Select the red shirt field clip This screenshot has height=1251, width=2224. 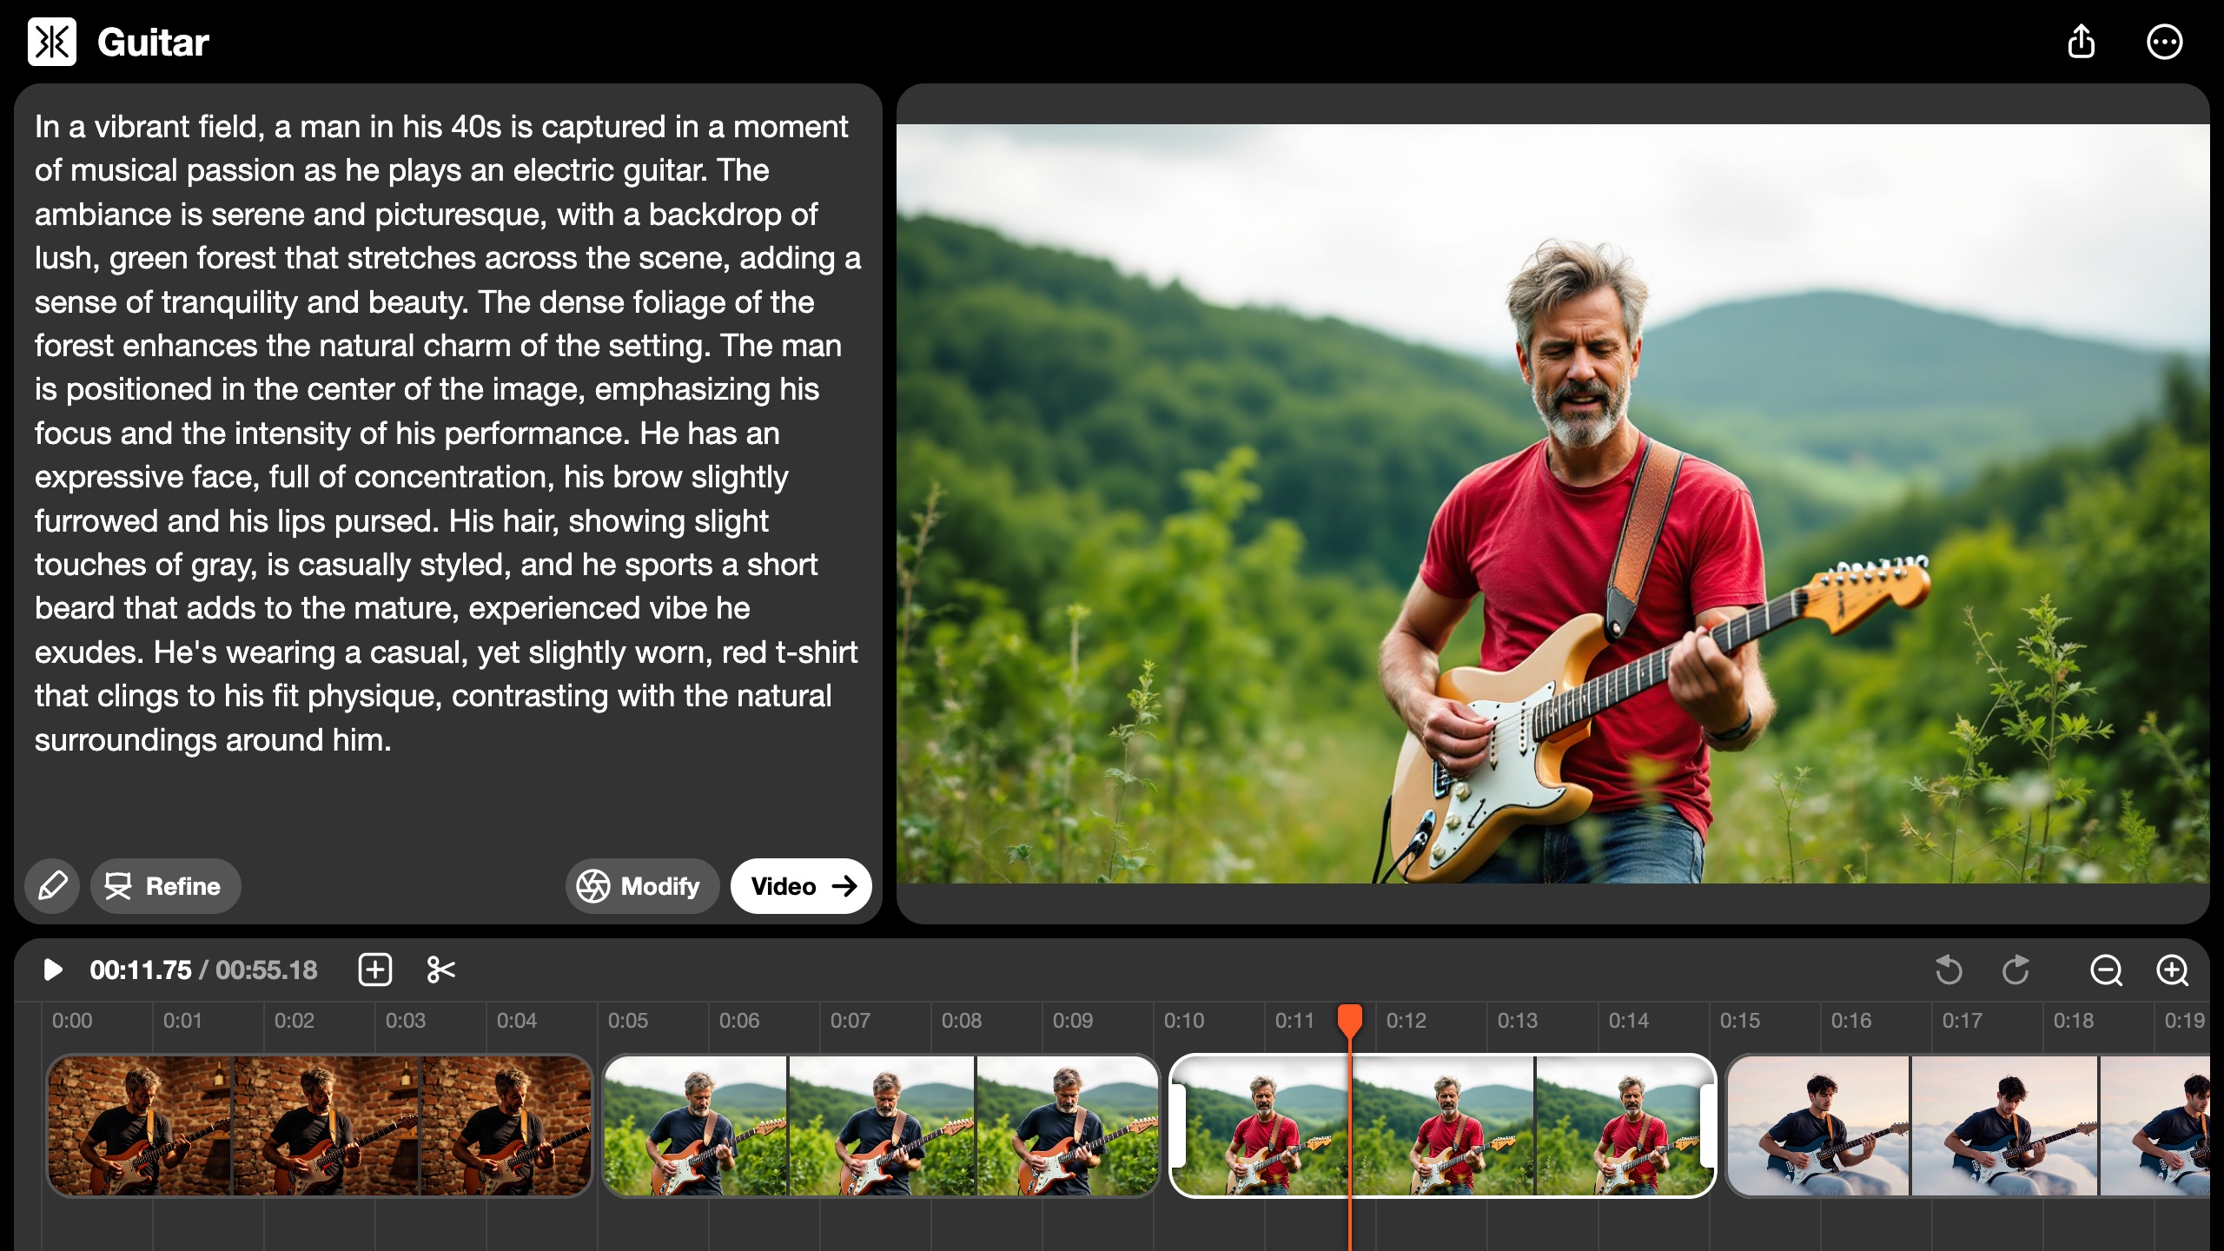(x=1443, y=1125)
